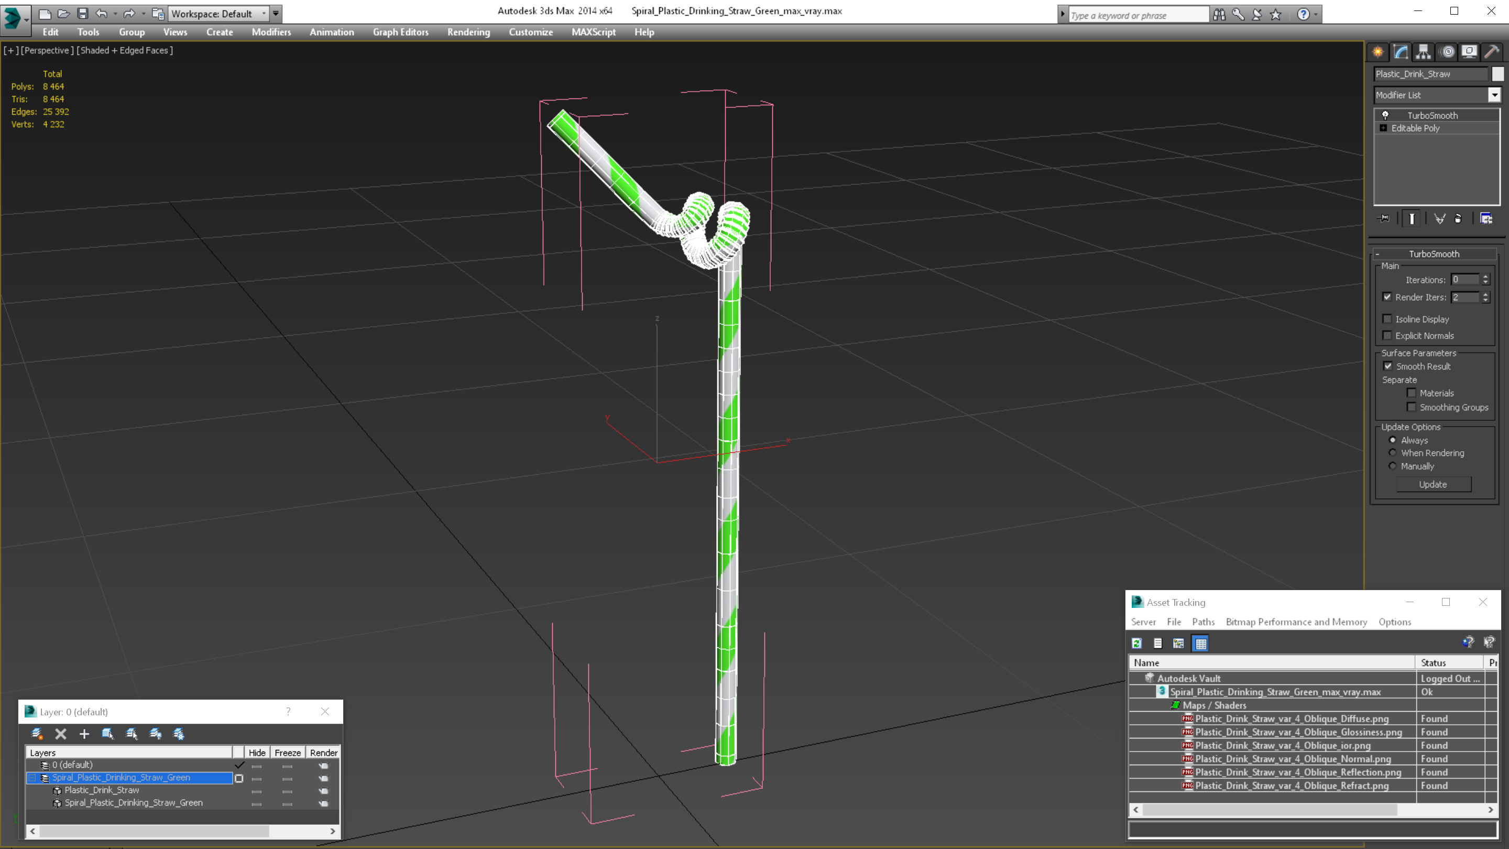Expand the Editable Poly stack entry
1509x849 pixels.
1384,128
